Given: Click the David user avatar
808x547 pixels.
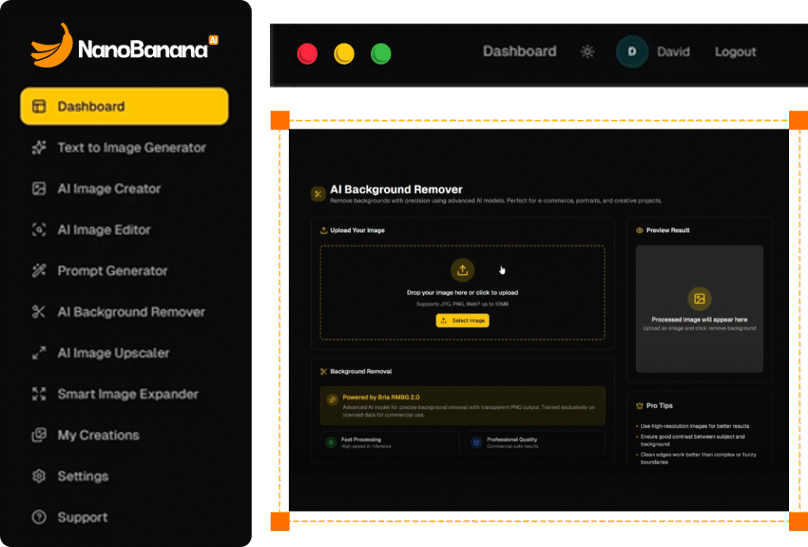Looking at the screenshot, I should pos(632,52).
